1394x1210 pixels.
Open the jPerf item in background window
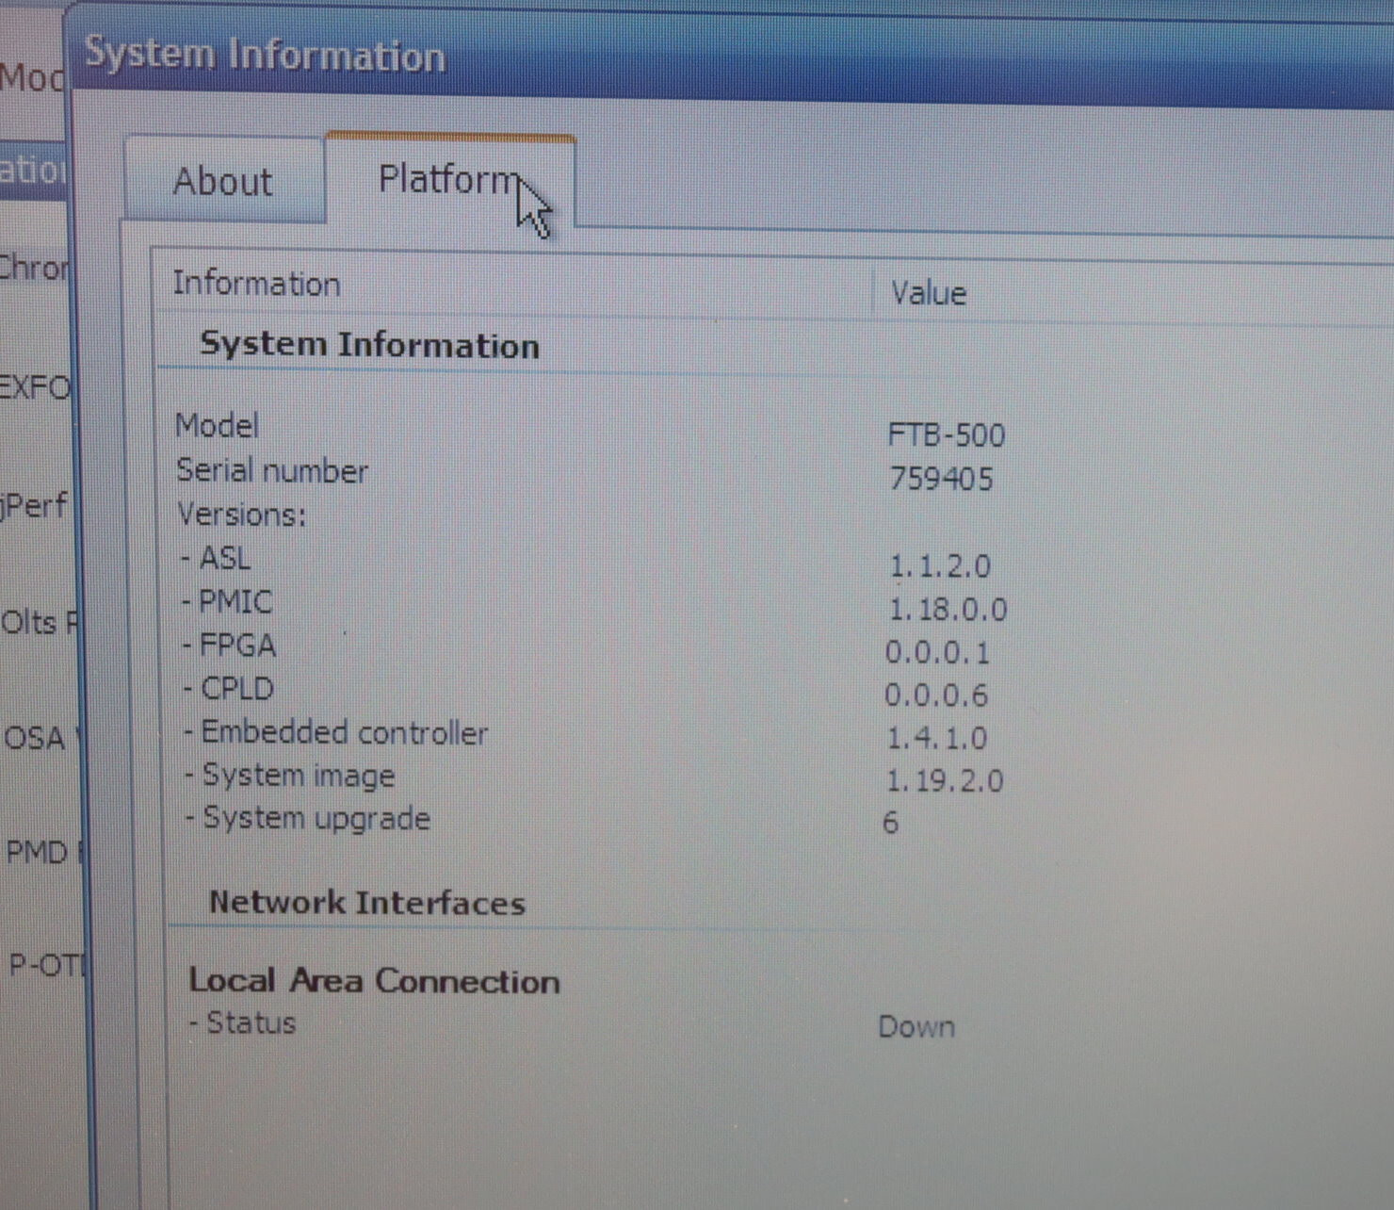tap(35, 506)
